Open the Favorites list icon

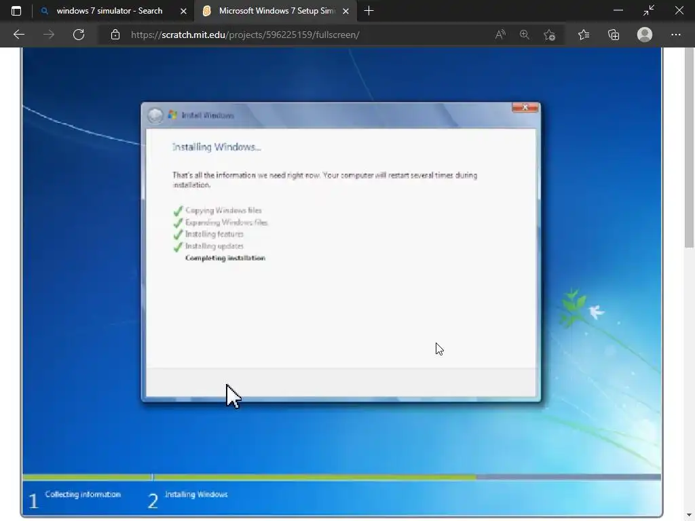584,35
